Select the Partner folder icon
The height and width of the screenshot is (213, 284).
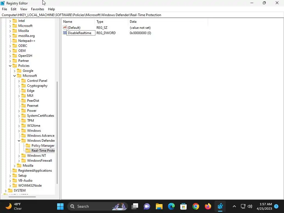click(x=15, y=60)
